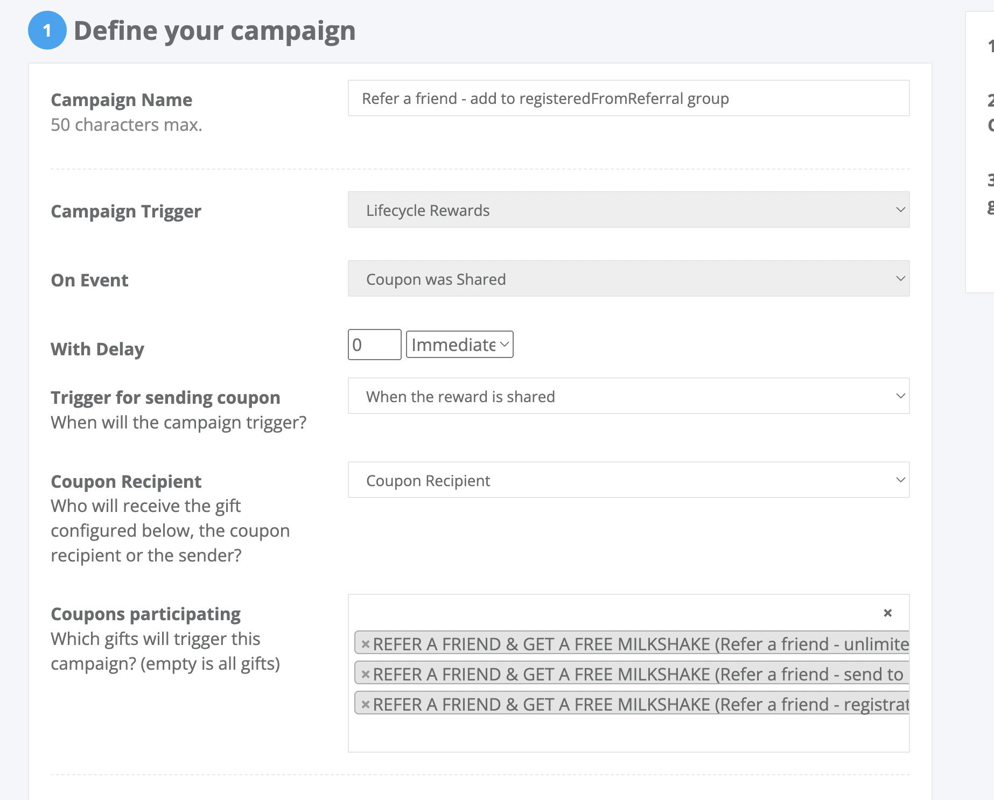Open the Campaign Trigger dropdown showing Lifecycle Rewards
Viewport: 994px width, 800px height.
coord(628,209)
